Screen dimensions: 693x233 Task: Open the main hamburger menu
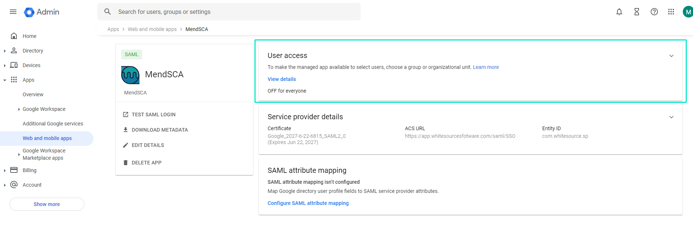(x=13, y=12)
